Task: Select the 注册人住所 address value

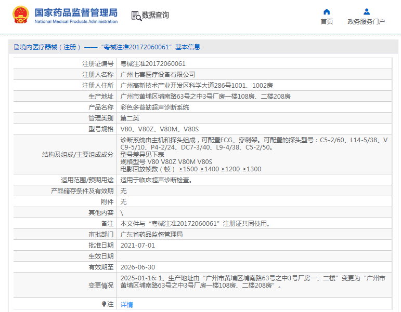Action: pos(197,86)
